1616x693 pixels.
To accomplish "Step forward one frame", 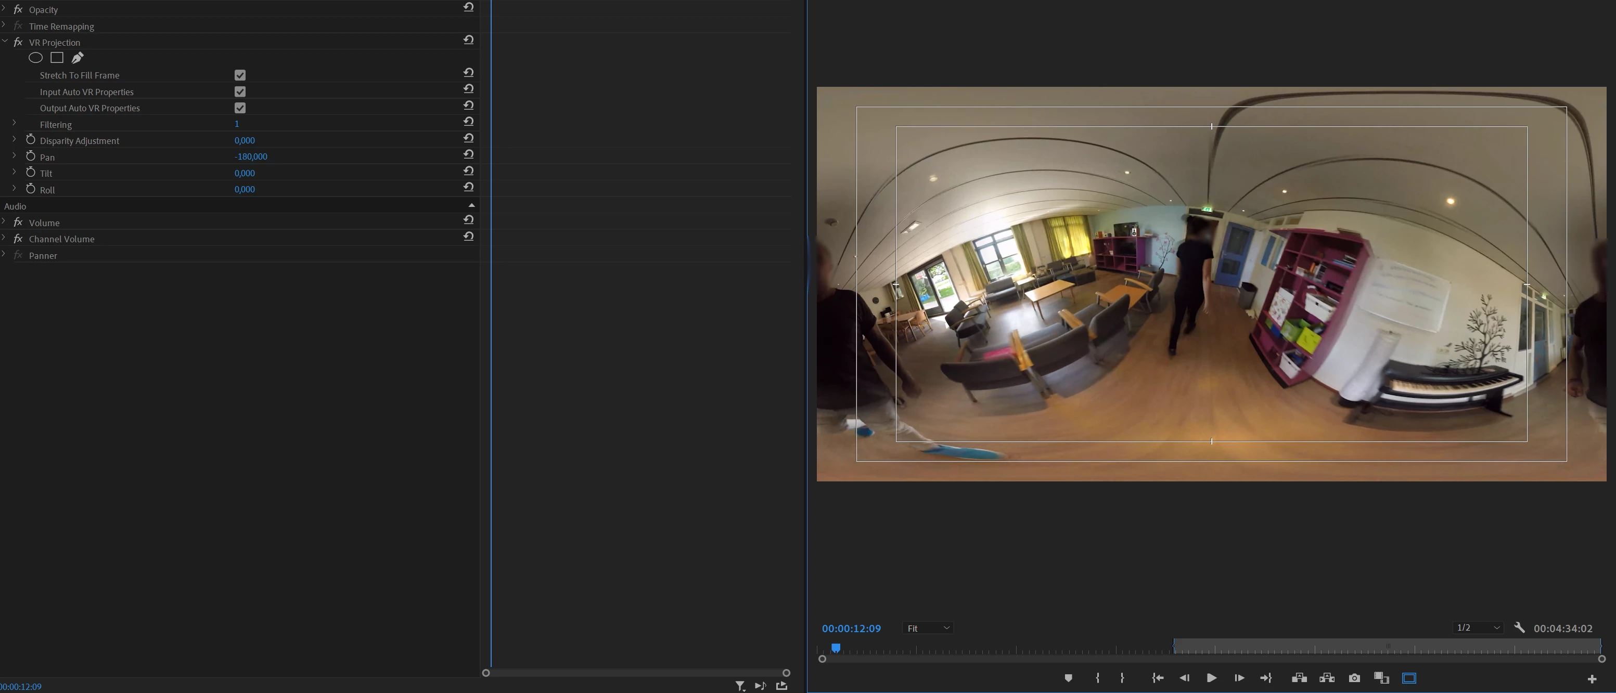I will [x=1239, y=678].
